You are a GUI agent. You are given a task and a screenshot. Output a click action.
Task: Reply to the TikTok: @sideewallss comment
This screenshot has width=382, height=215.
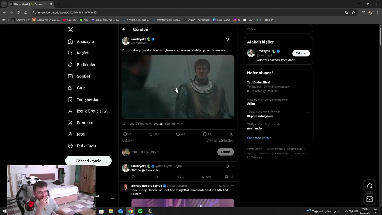tap(133, 177)
